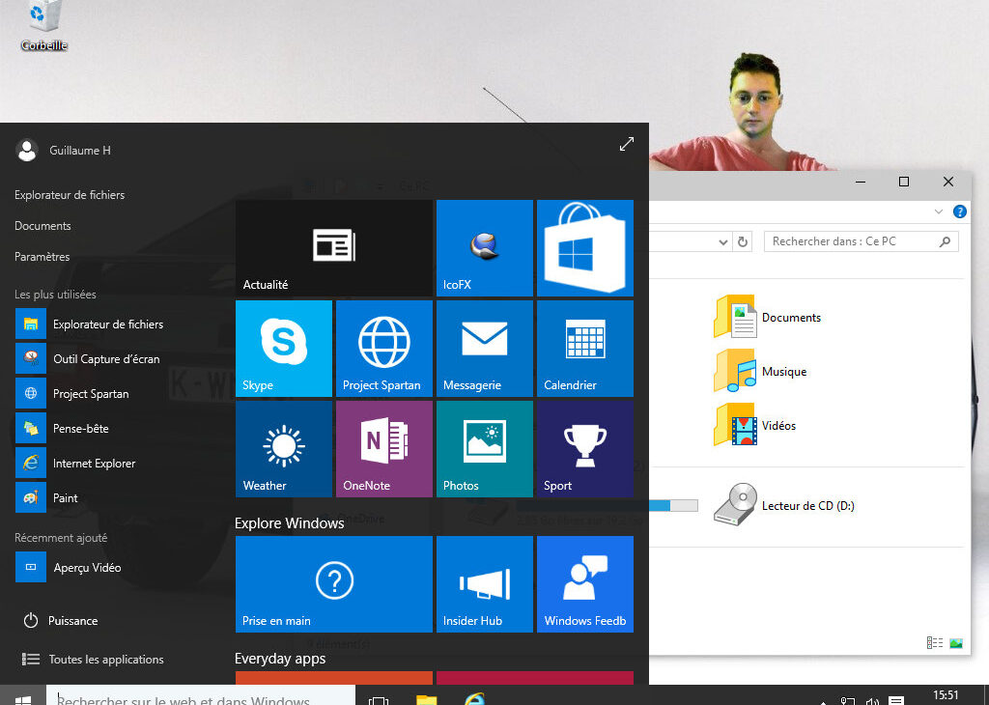Expand the ribbon with the chevron arrow

[937, 211]
